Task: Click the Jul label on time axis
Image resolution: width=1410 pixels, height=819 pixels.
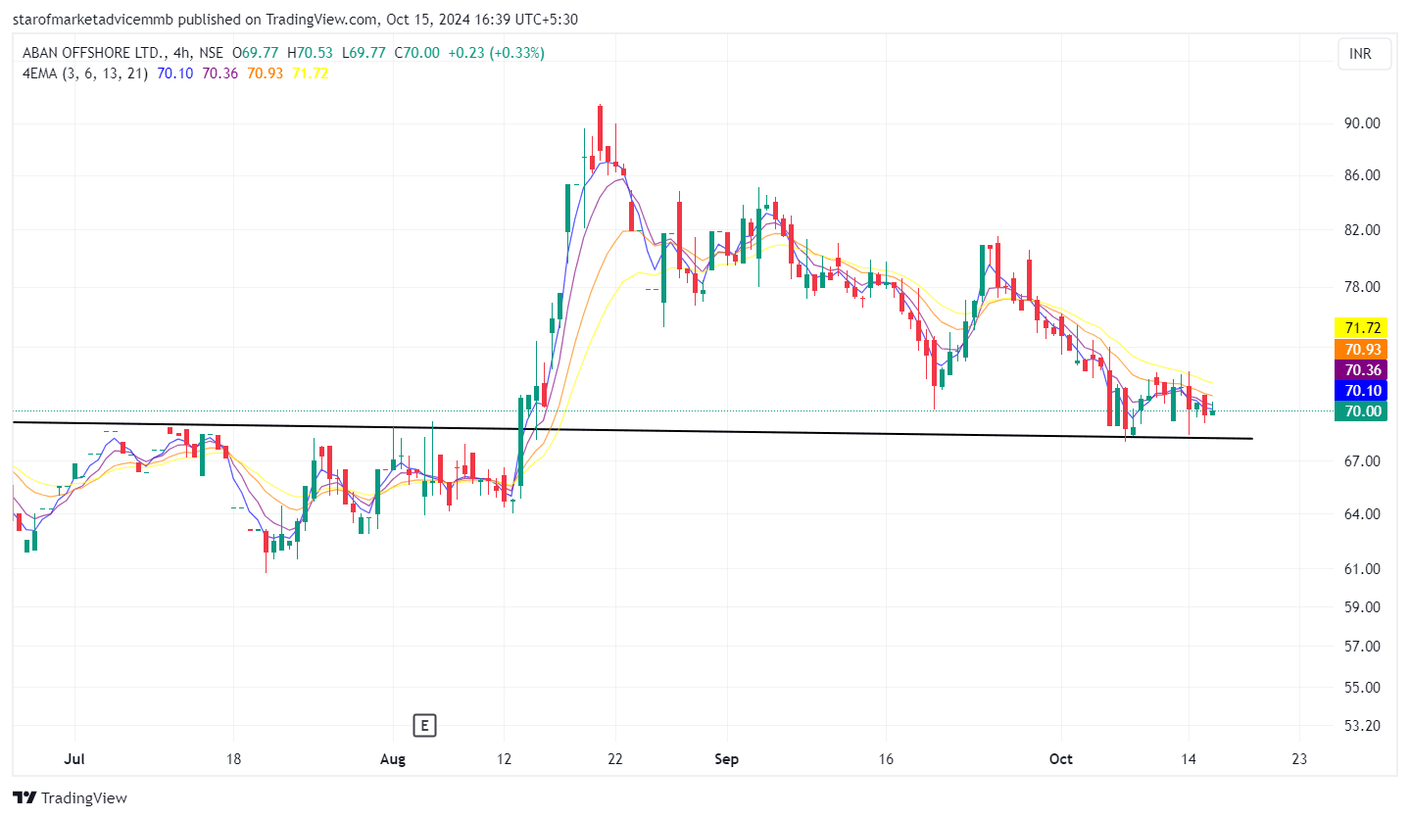Action: (x=73, y=759)
